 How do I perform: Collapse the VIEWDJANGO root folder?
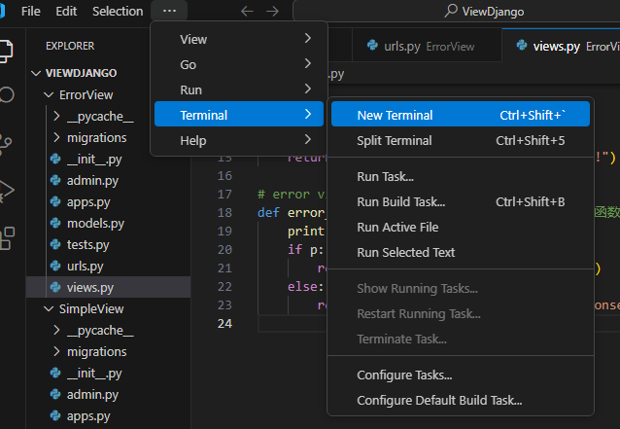(x=36, y=73)
